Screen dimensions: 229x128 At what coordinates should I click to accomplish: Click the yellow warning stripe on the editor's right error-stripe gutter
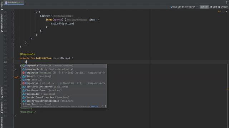(228, 89)
